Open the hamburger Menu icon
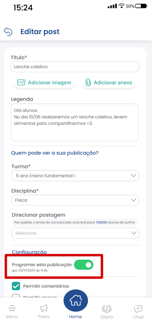 [12, 308]
